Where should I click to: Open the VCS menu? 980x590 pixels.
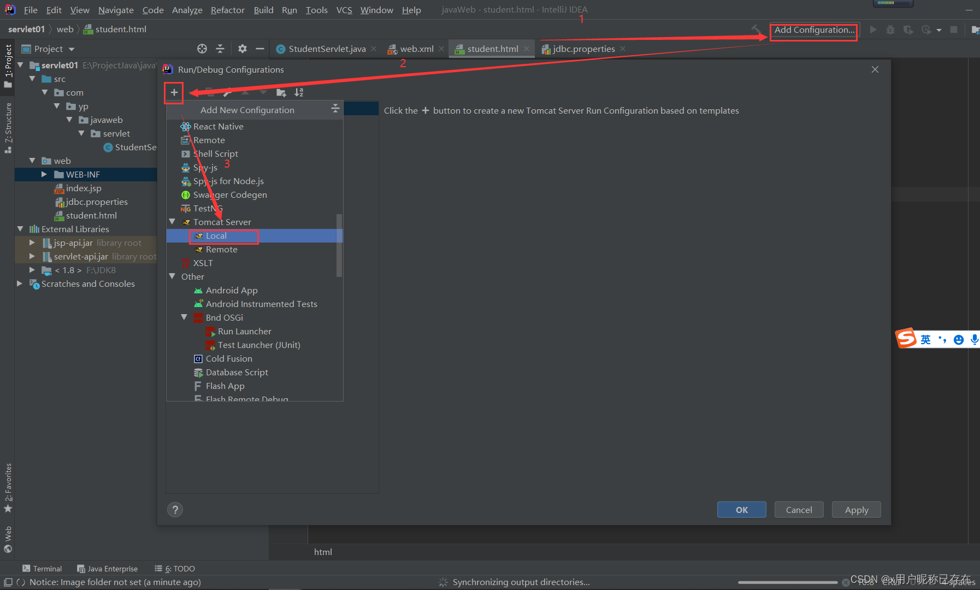click(344, 10)
